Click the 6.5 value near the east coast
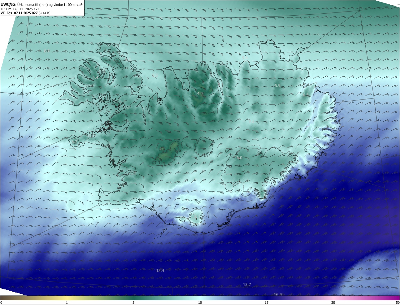This screenshot has width=400, height=305. [306, 95]
